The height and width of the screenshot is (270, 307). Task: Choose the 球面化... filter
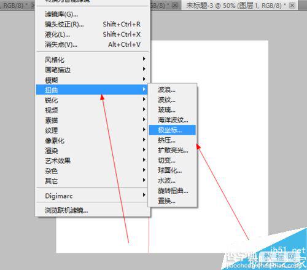click(x=173, y=170)
